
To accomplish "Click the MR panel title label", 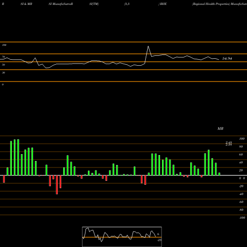I will click(x=220, y=128).
